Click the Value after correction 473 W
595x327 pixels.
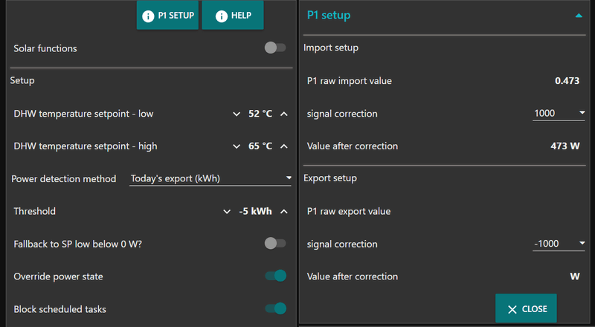[x=565, y=146]
